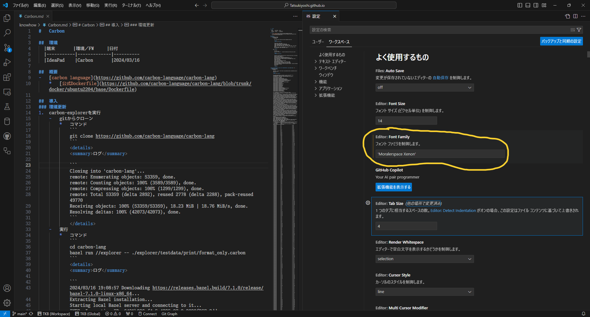Split the settings editor to the right
590x317 pixels.
click(575, 16)
